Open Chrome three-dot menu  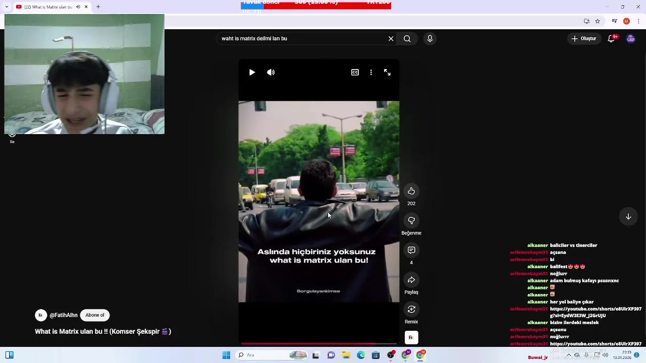(x=639, y=21)
